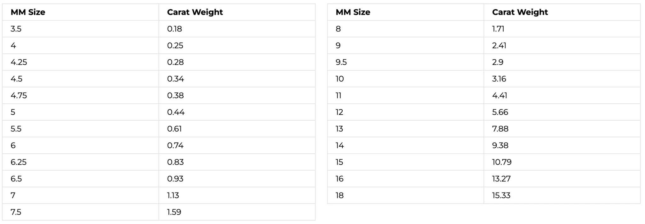The image size is (645, 224).
Task: Click the left table's Carat Weight header
Action: tap(195, 12)
